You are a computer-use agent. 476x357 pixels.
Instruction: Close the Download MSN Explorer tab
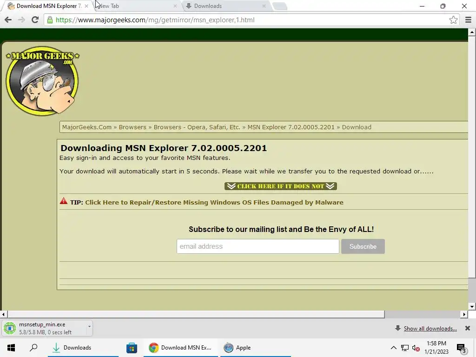coord(86,6)
